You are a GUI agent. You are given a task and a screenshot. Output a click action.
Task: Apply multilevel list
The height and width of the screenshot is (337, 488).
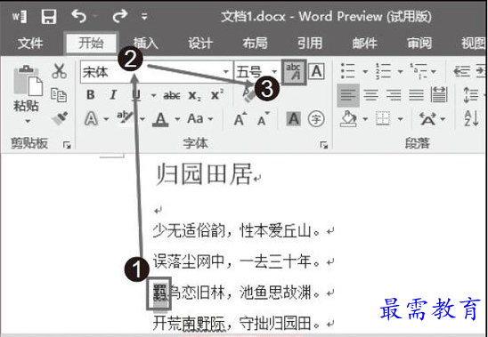tap(418, 71)
